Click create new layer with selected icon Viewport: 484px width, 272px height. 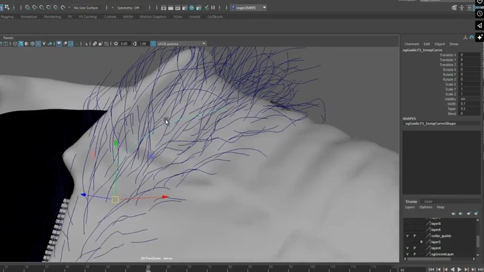click(x=477, y=214)
